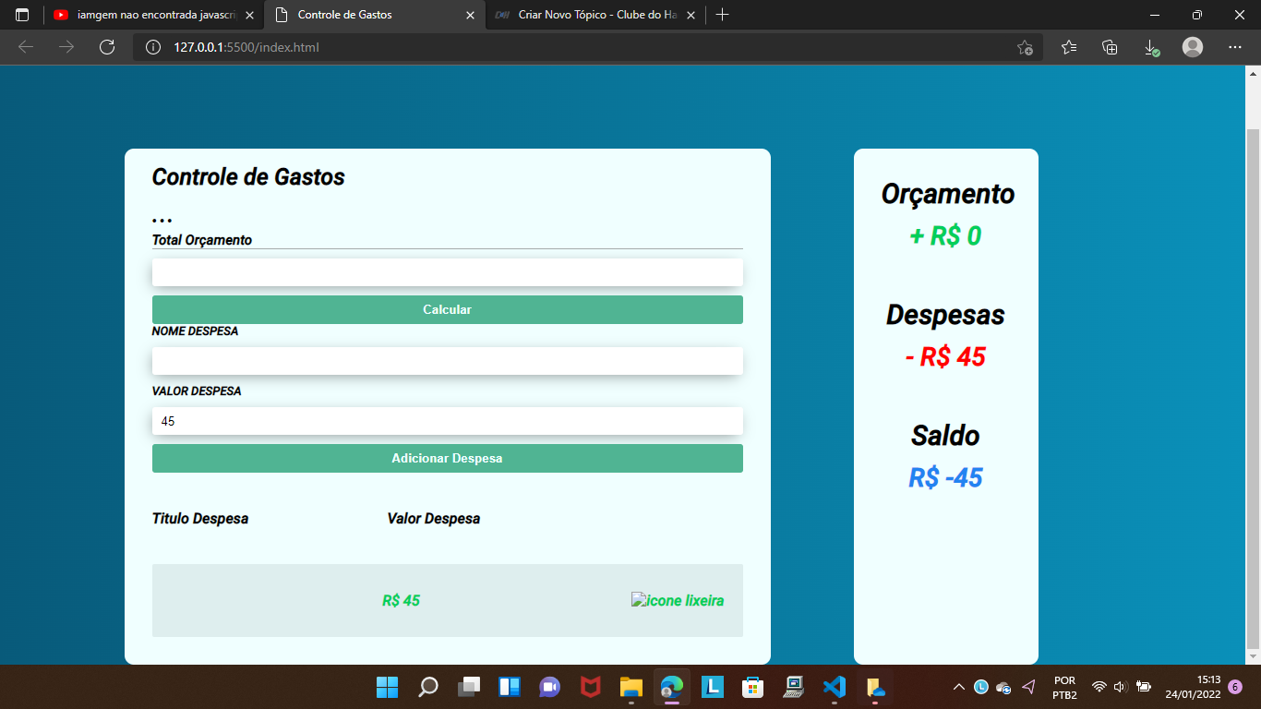Focus the Nome Despesa input field
Viewport: 1261px width, 709px height.
[x=448, y=361]
